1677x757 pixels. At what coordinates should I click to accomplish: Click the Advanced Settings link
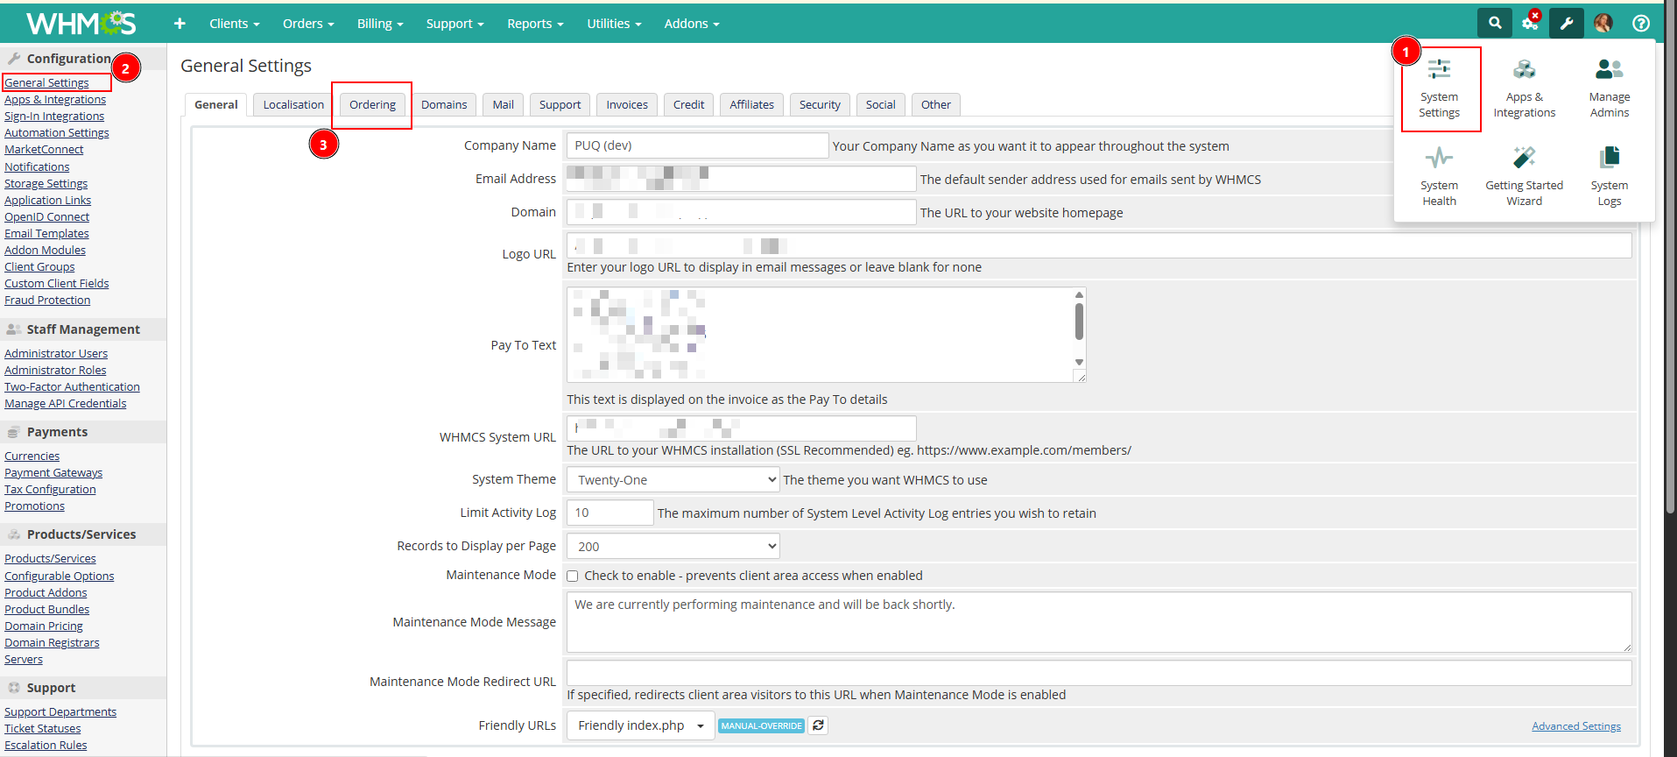tap(1575, 726)
